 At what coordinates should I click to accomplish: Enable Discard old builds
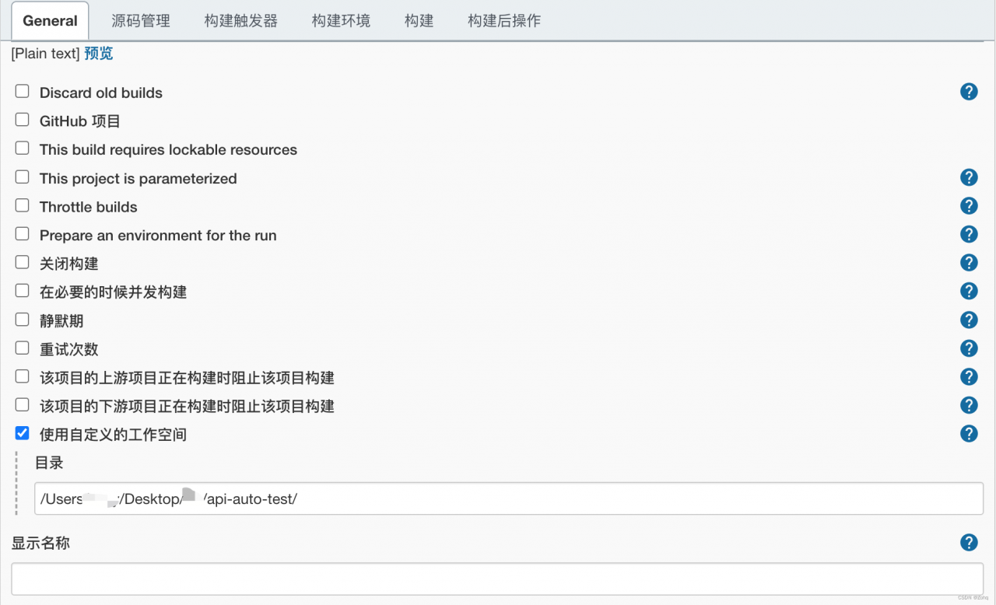(x=22, y=90)
